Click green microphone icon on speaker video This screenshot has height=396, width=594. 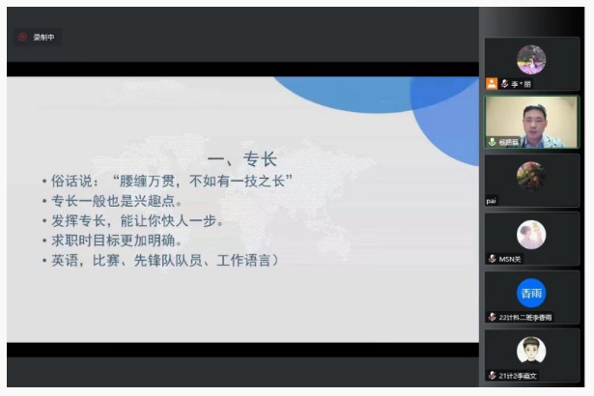(x=492, y=142)
